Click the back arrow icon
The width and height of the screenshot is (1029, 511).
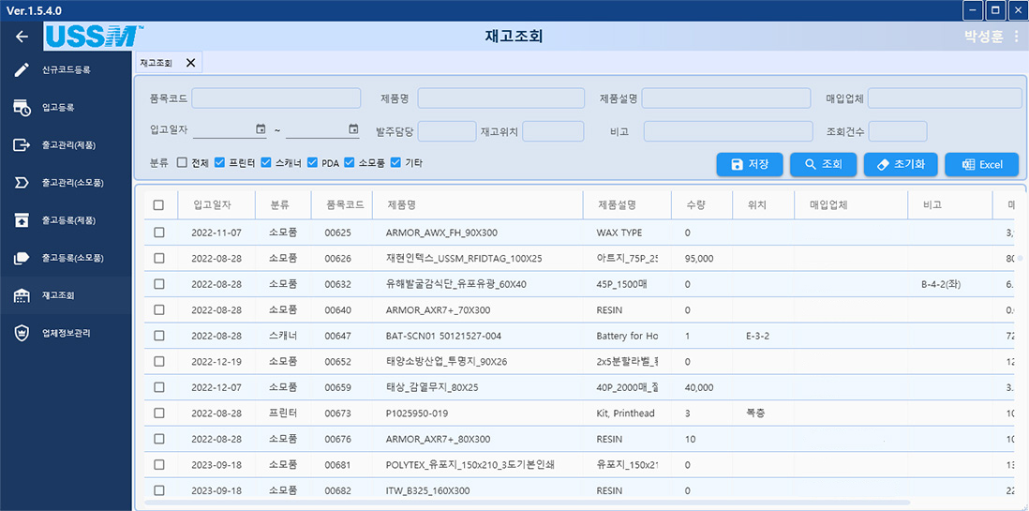click(x=22, y=37)
